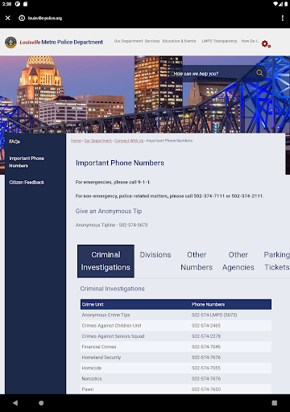This screenshot has width=290, height=412.
Task: Select the Homicide row
Action: point(176,368)
